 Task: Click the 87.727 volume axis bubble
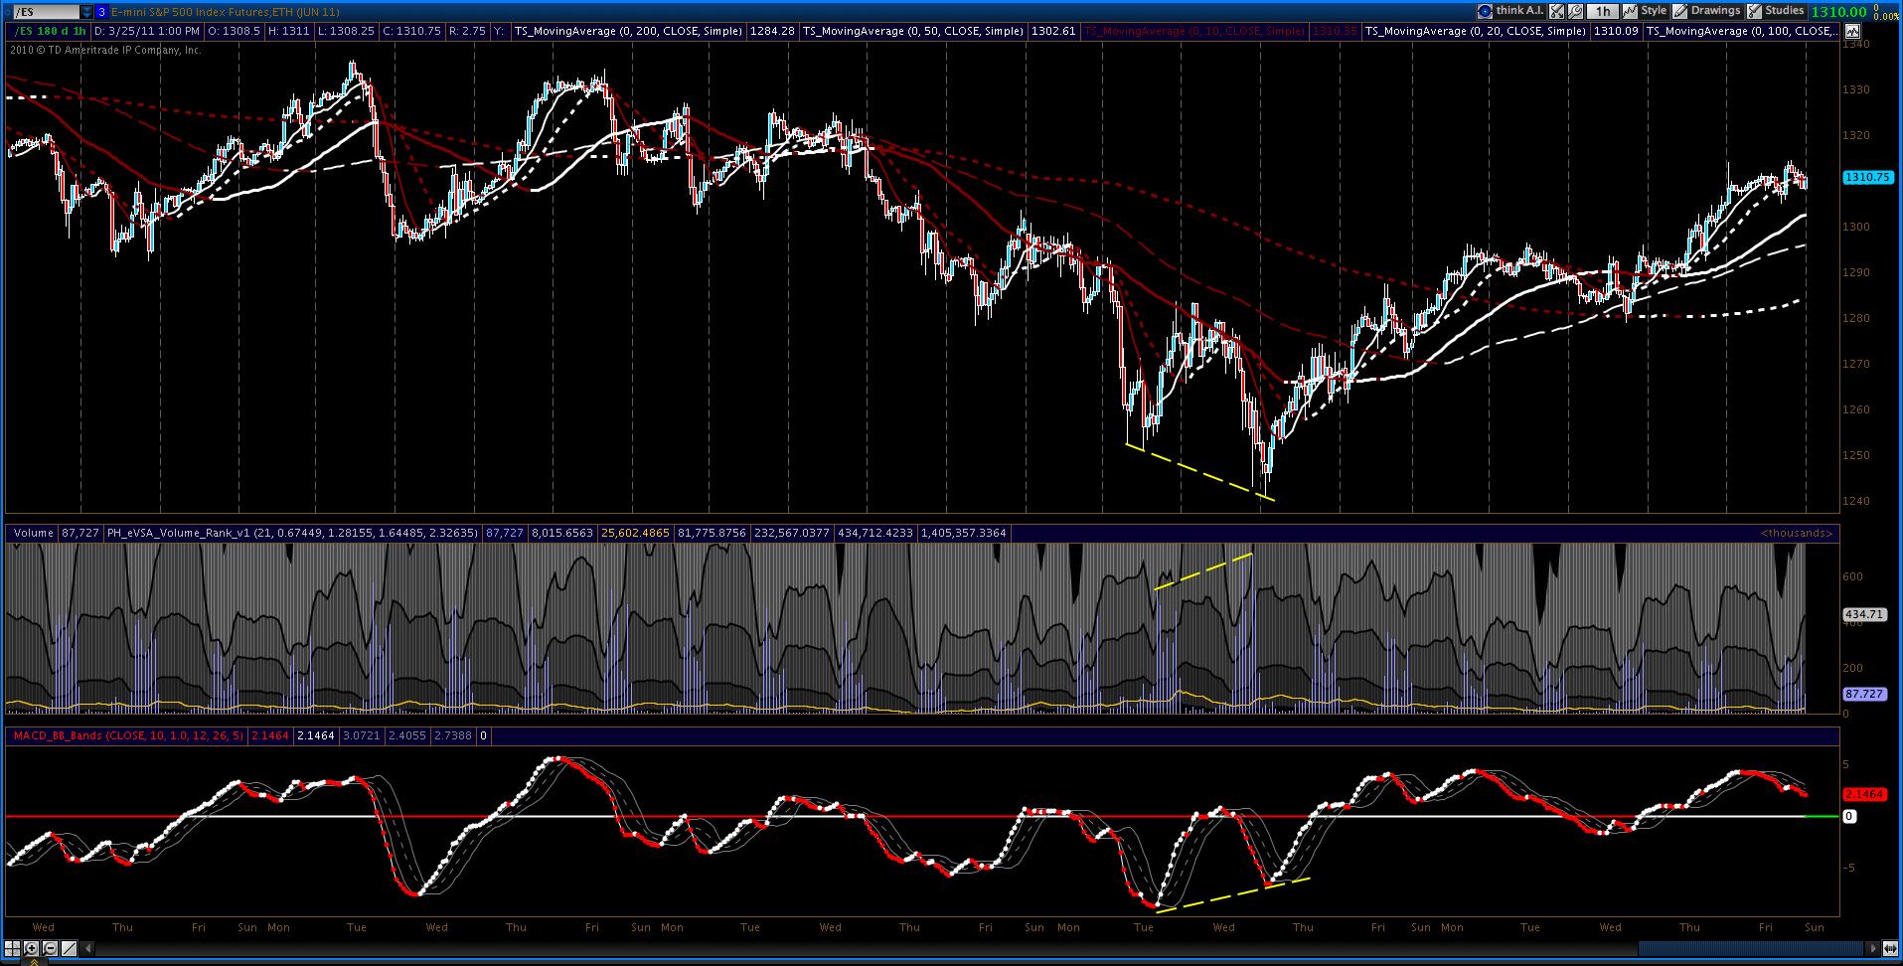click(1864, 694)
